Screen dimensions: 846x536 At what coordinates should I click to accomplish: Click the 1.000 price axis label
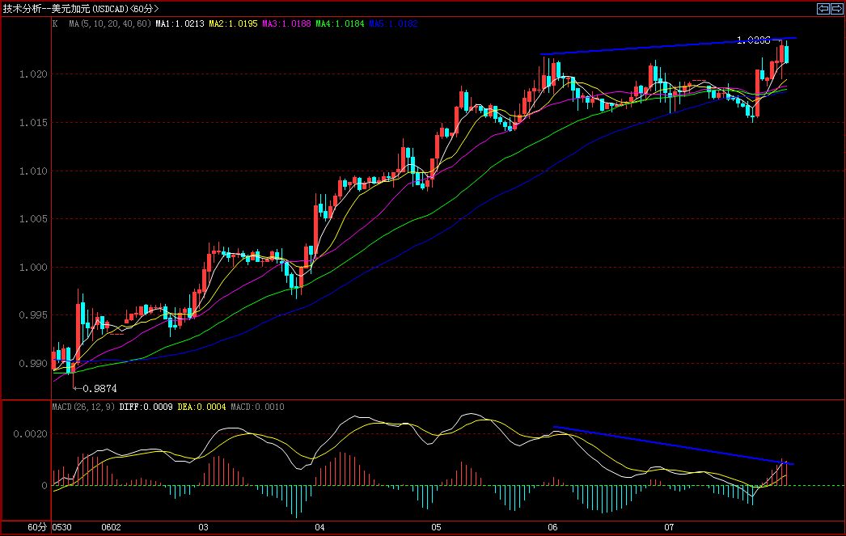tap(33, 268)
